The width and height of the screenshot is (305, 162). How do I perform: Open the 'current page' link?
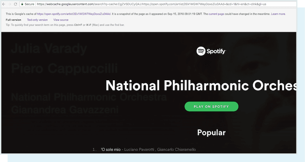(x=216, y=14)
